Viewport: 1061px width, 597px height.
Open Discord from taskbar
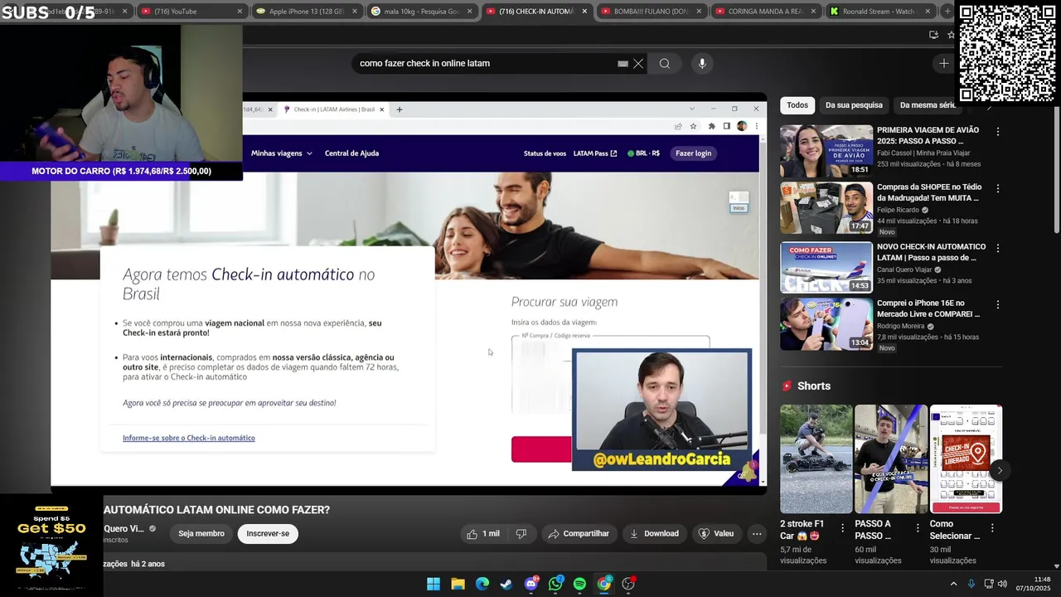click(x=531, y=584)
